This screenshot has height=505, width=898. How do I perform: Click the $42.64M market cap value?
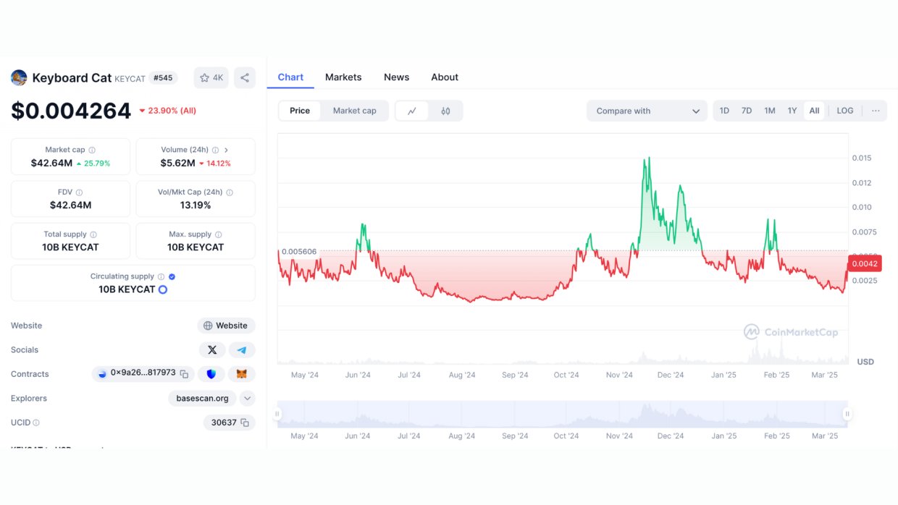(51, 164)
